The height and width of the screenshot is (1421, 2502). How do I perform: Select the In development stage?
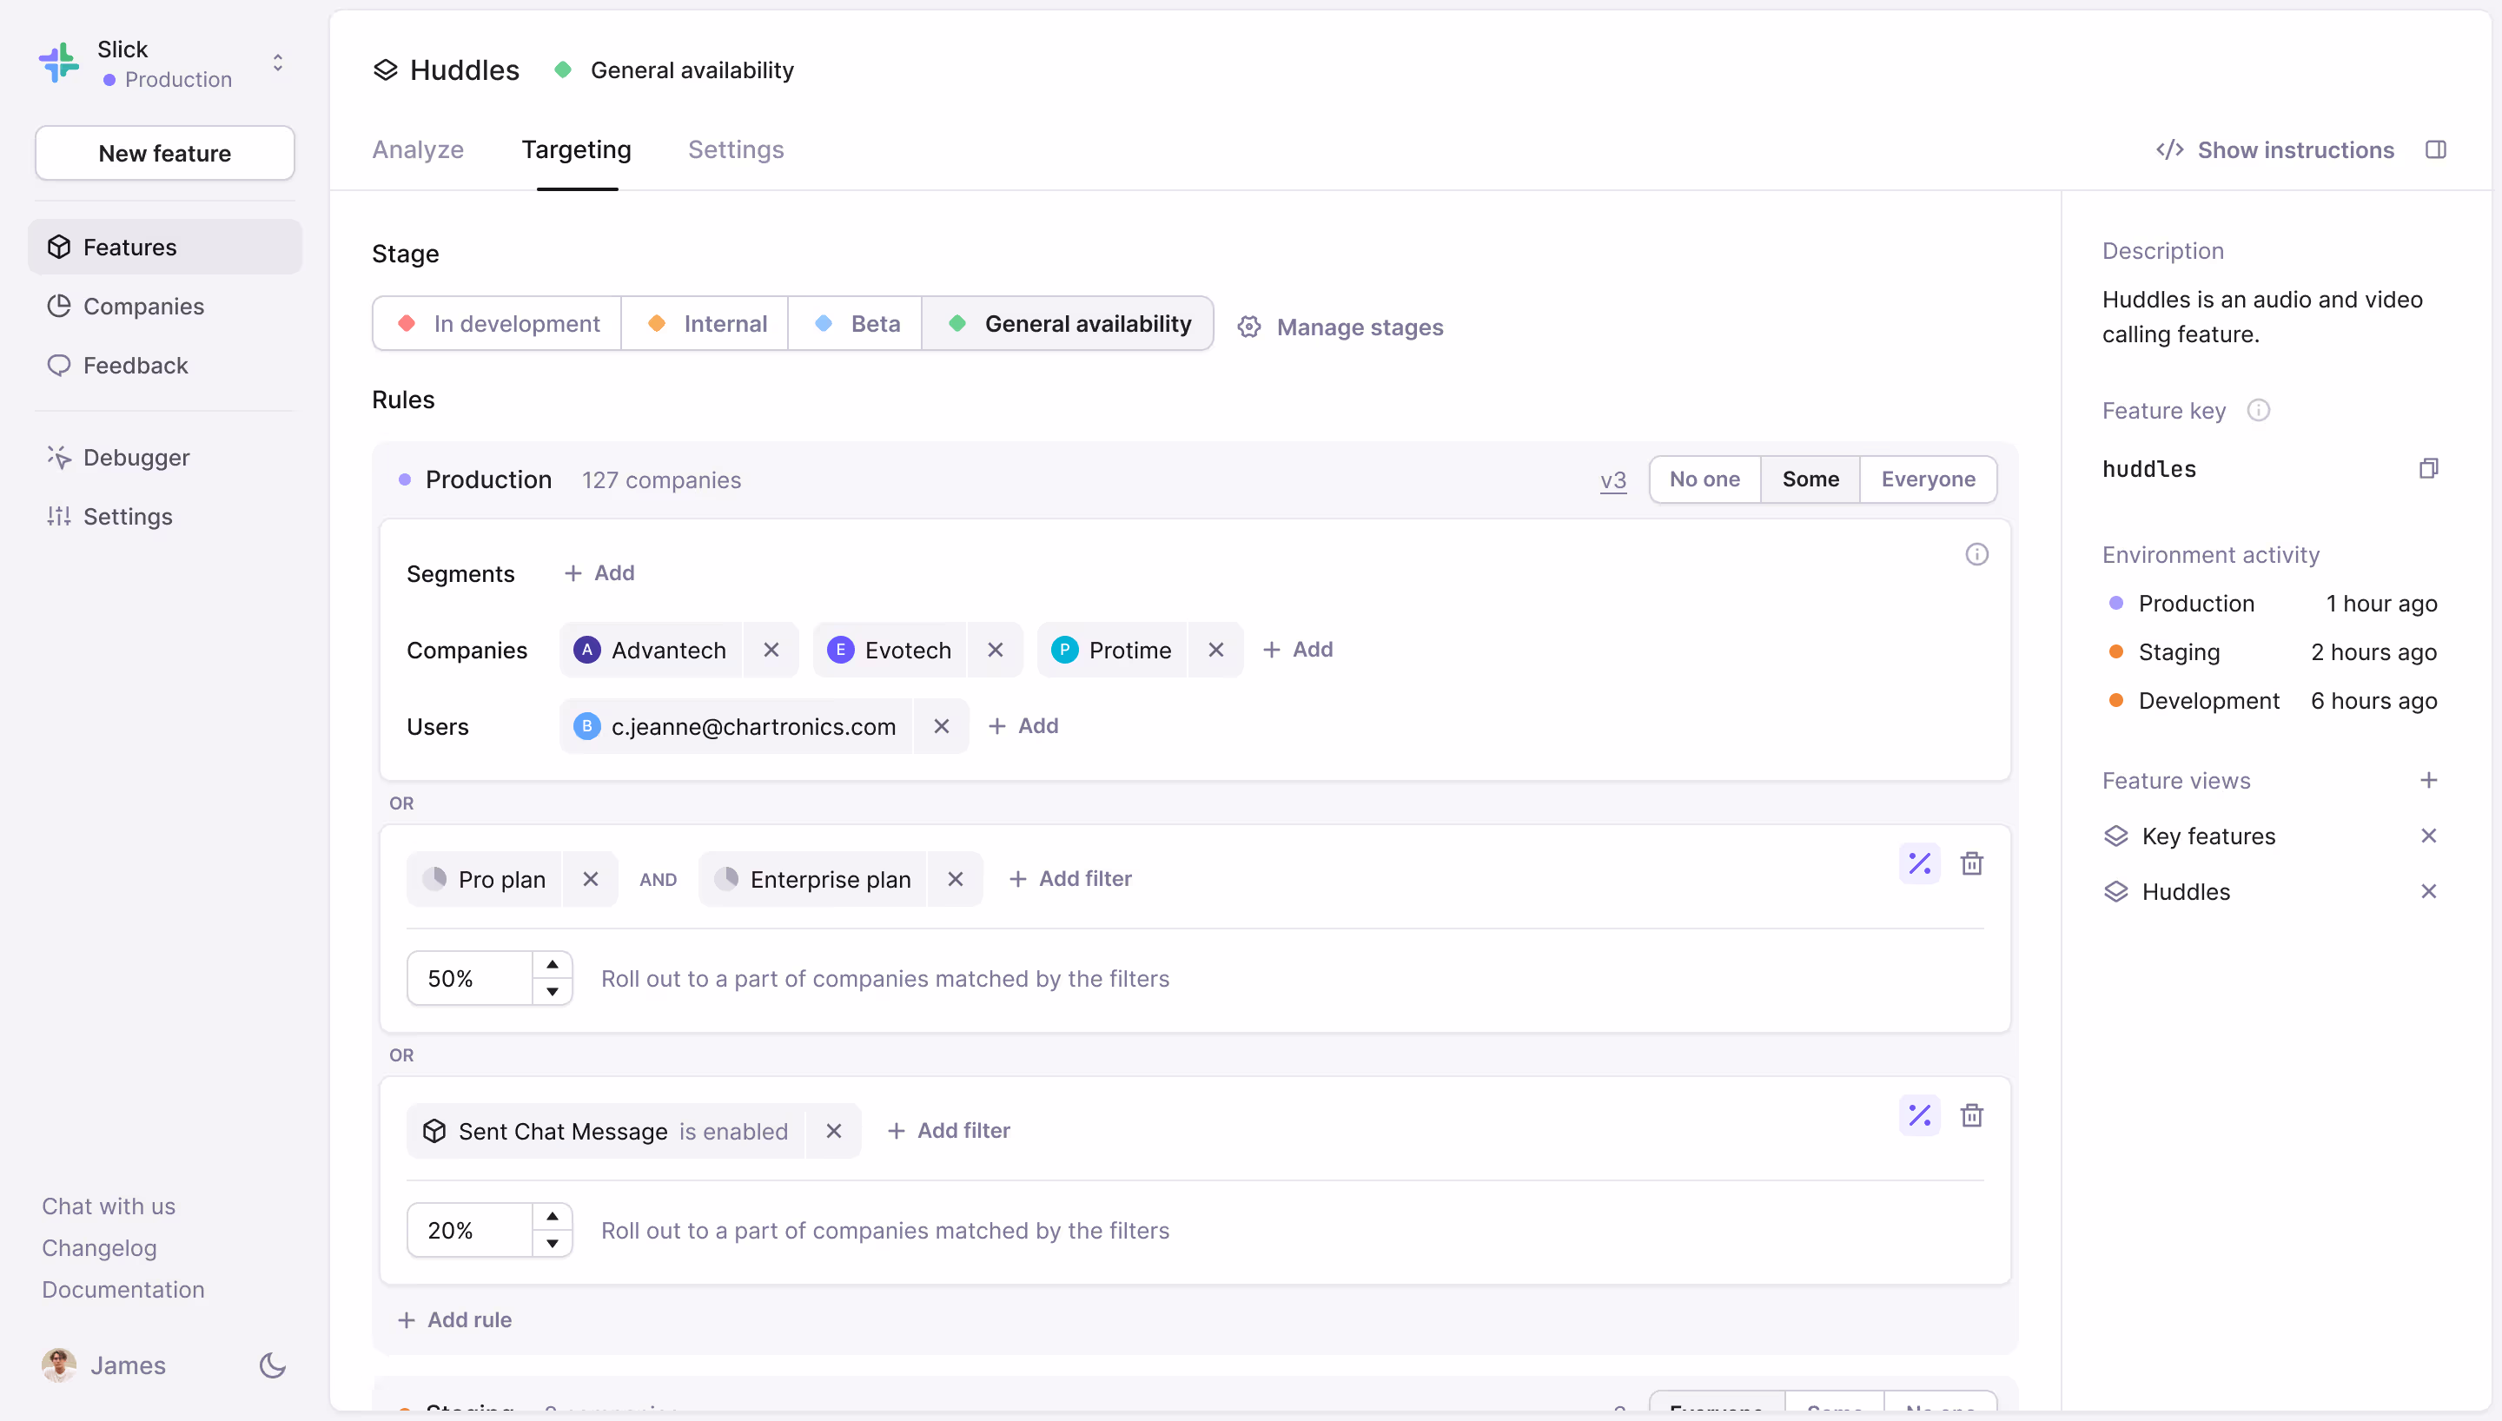(498, 324)
